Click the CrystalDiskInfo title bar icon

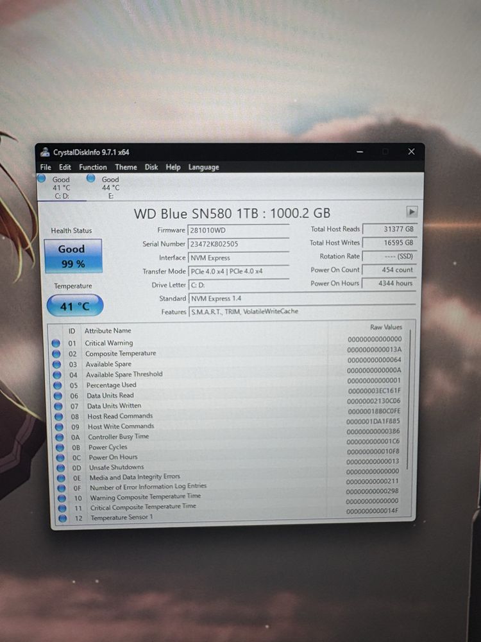click(x=46, y=152)
